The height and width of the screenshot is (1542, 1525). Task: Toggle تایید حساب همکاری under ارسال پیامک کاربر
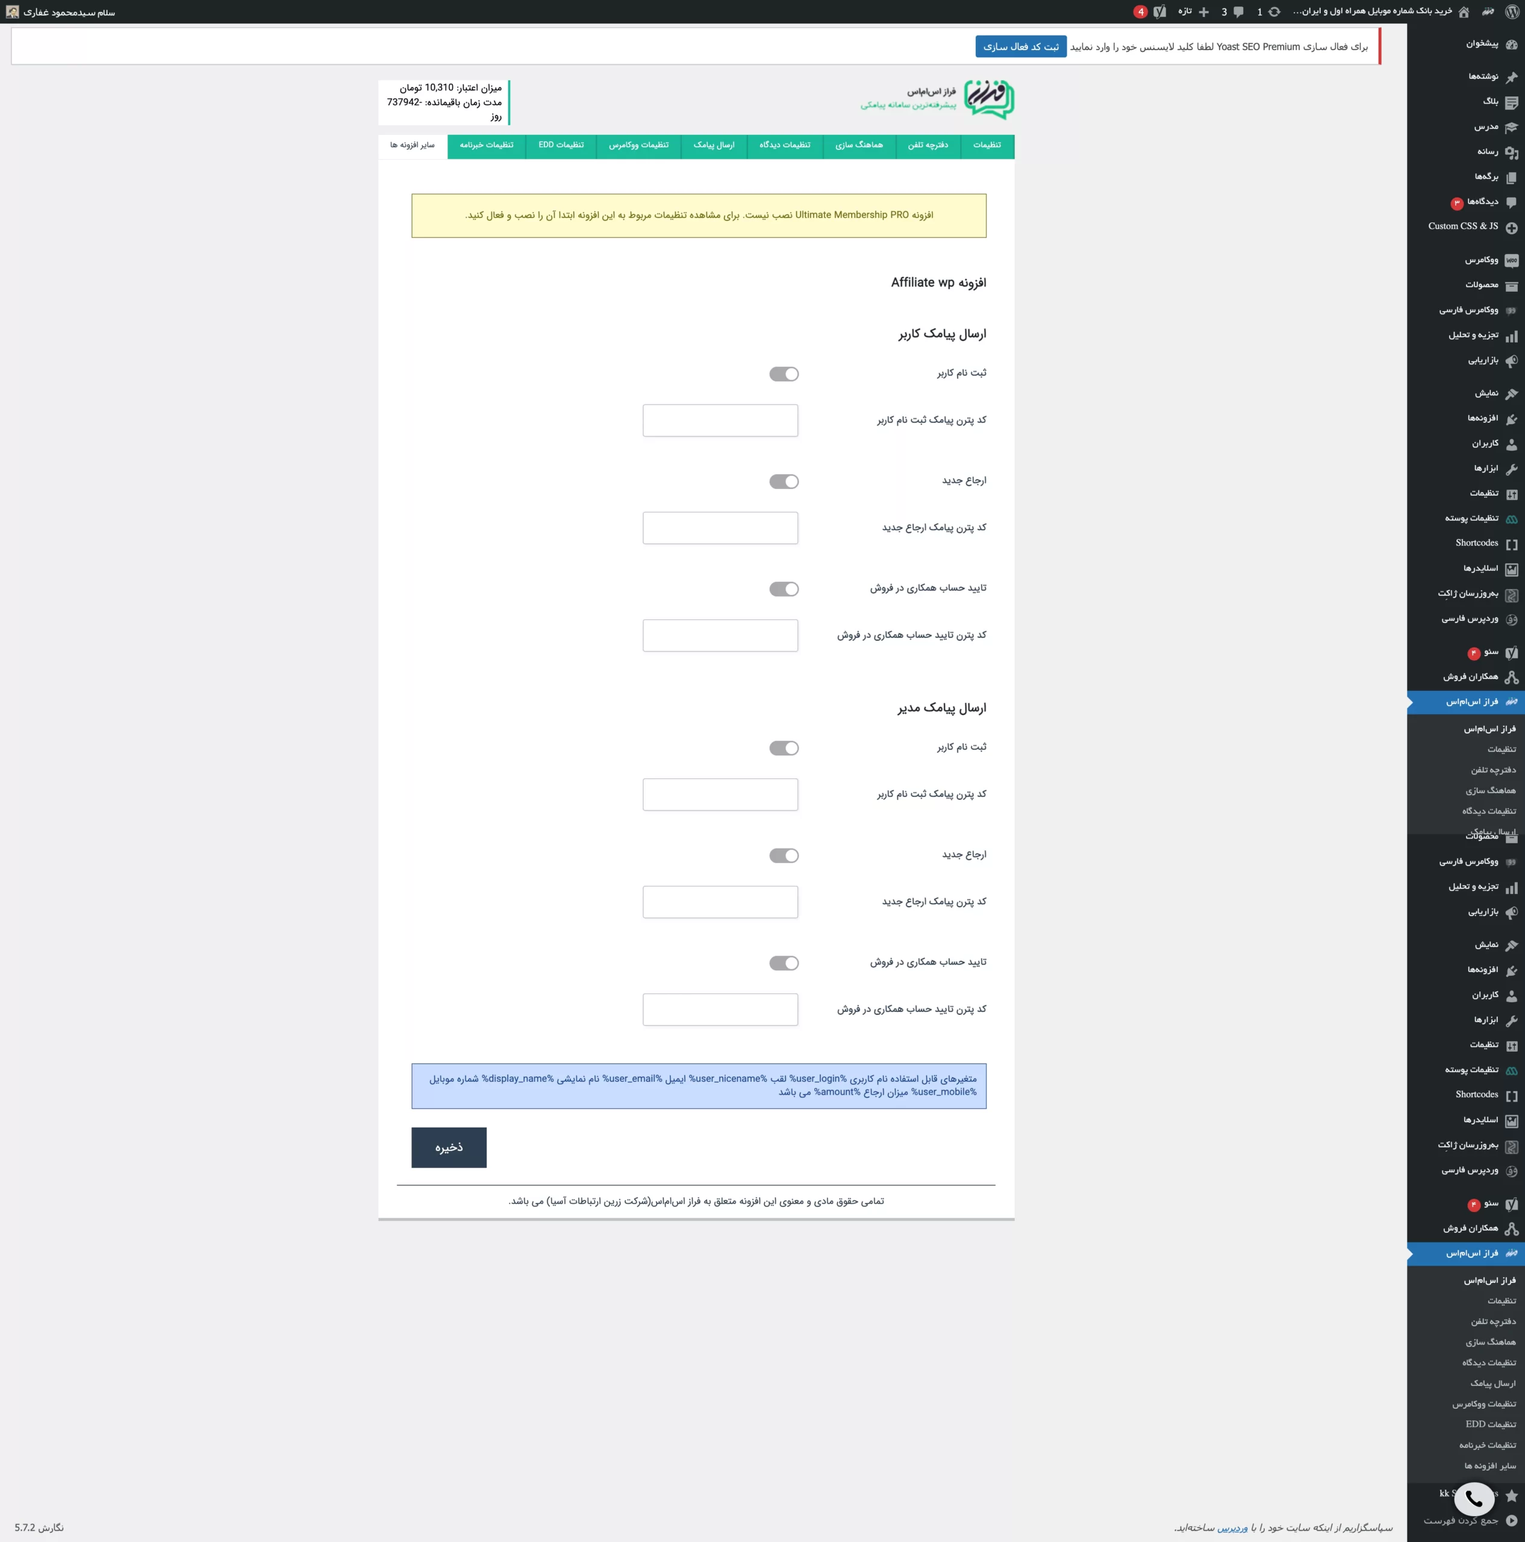point(784,589)
